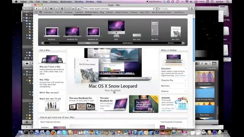This screenshot has width=244, height=137.
Task: Show all bookmarks via open-book icon
Action: coord(36,12)
